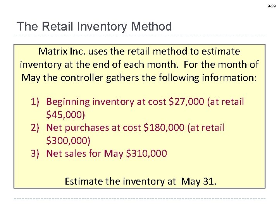Click the dashed line under the title
Viewport: 279px width, 209px height.
coord(139,35)
